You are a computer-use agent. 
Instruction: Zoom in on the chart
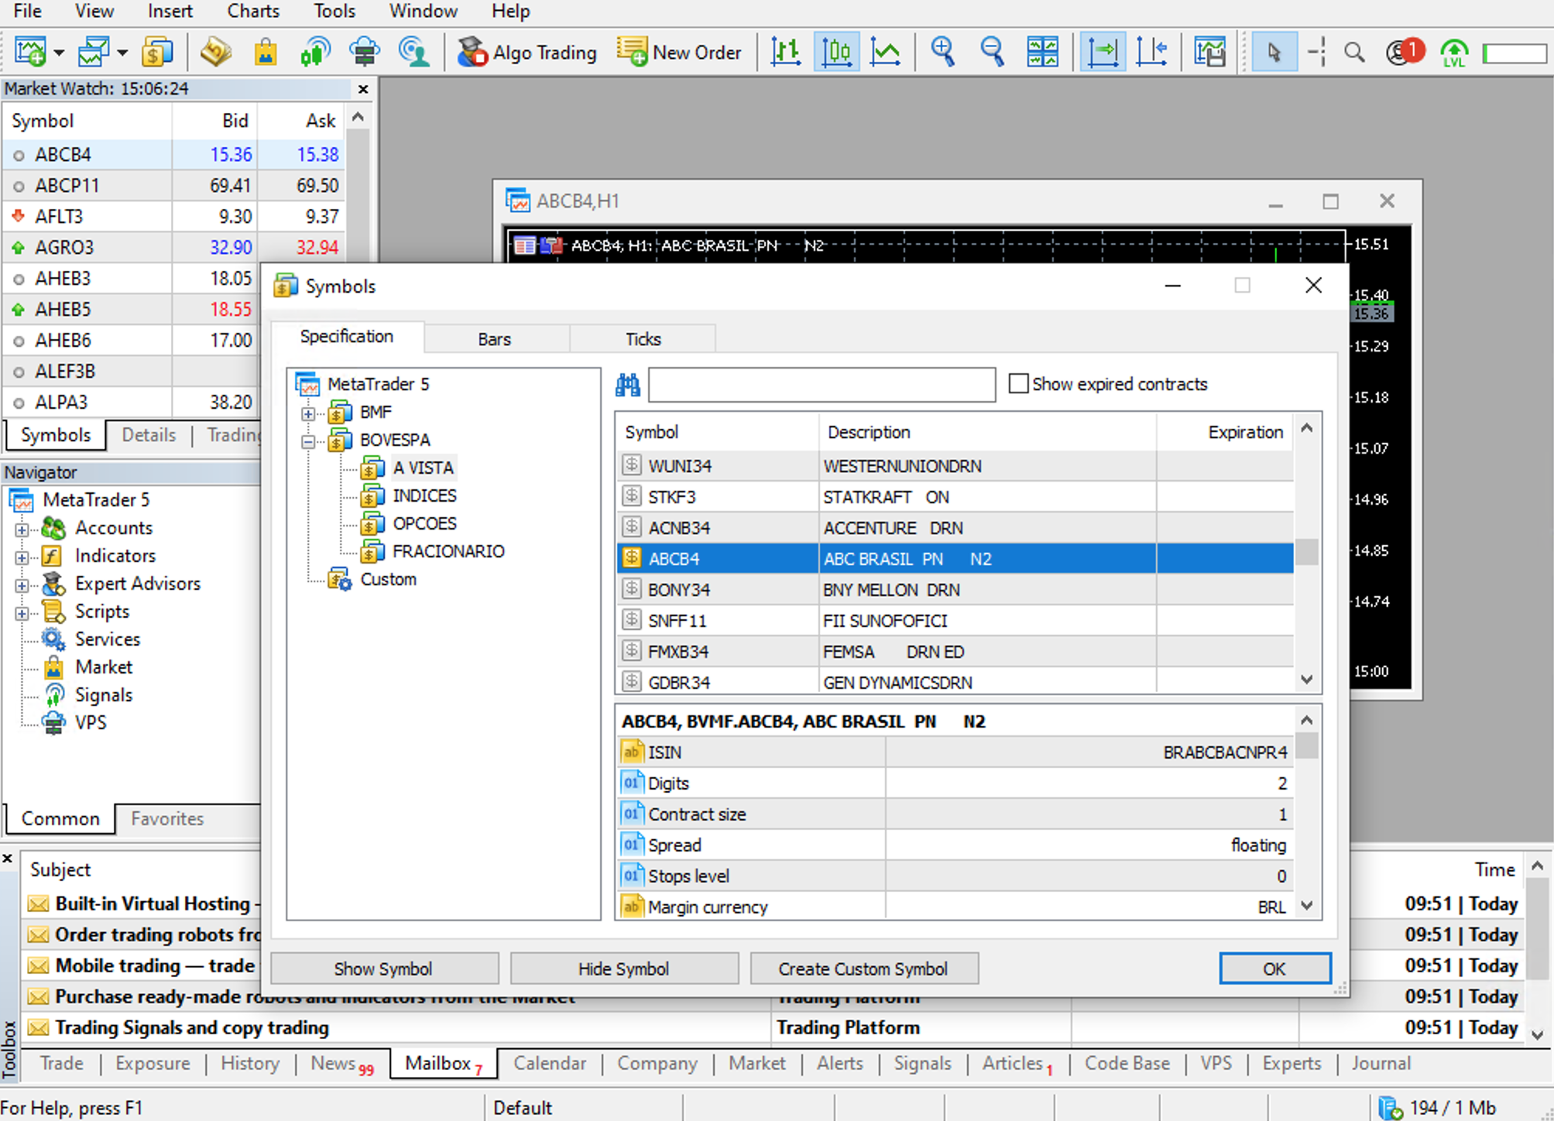pos(942,53)
